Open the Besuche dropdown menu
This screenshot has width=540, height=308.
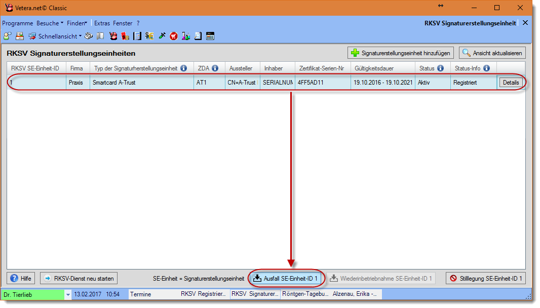50,23
